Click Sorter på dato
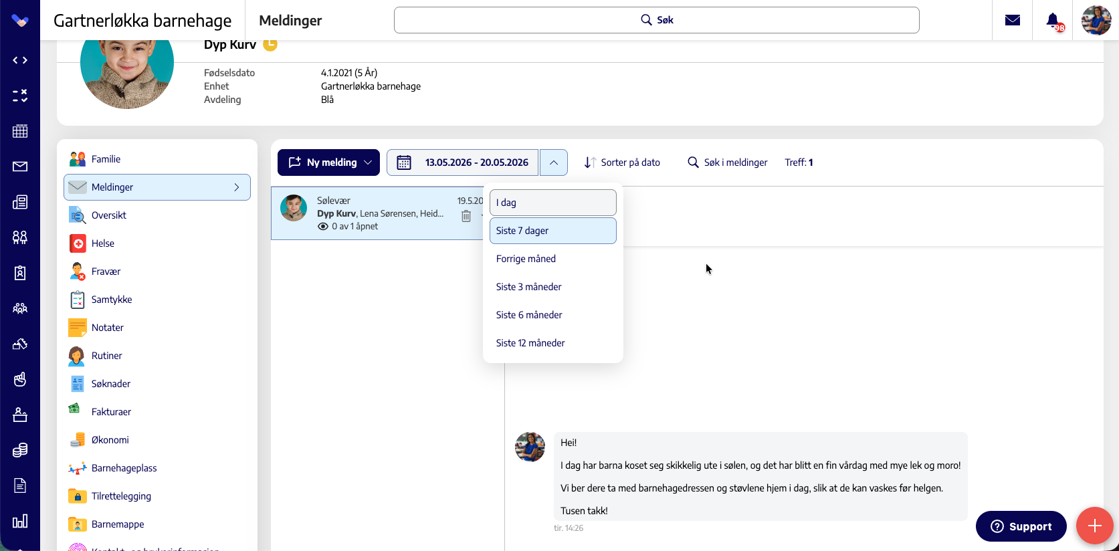This screenshot has height=551, width=1119. click(622, 162)
